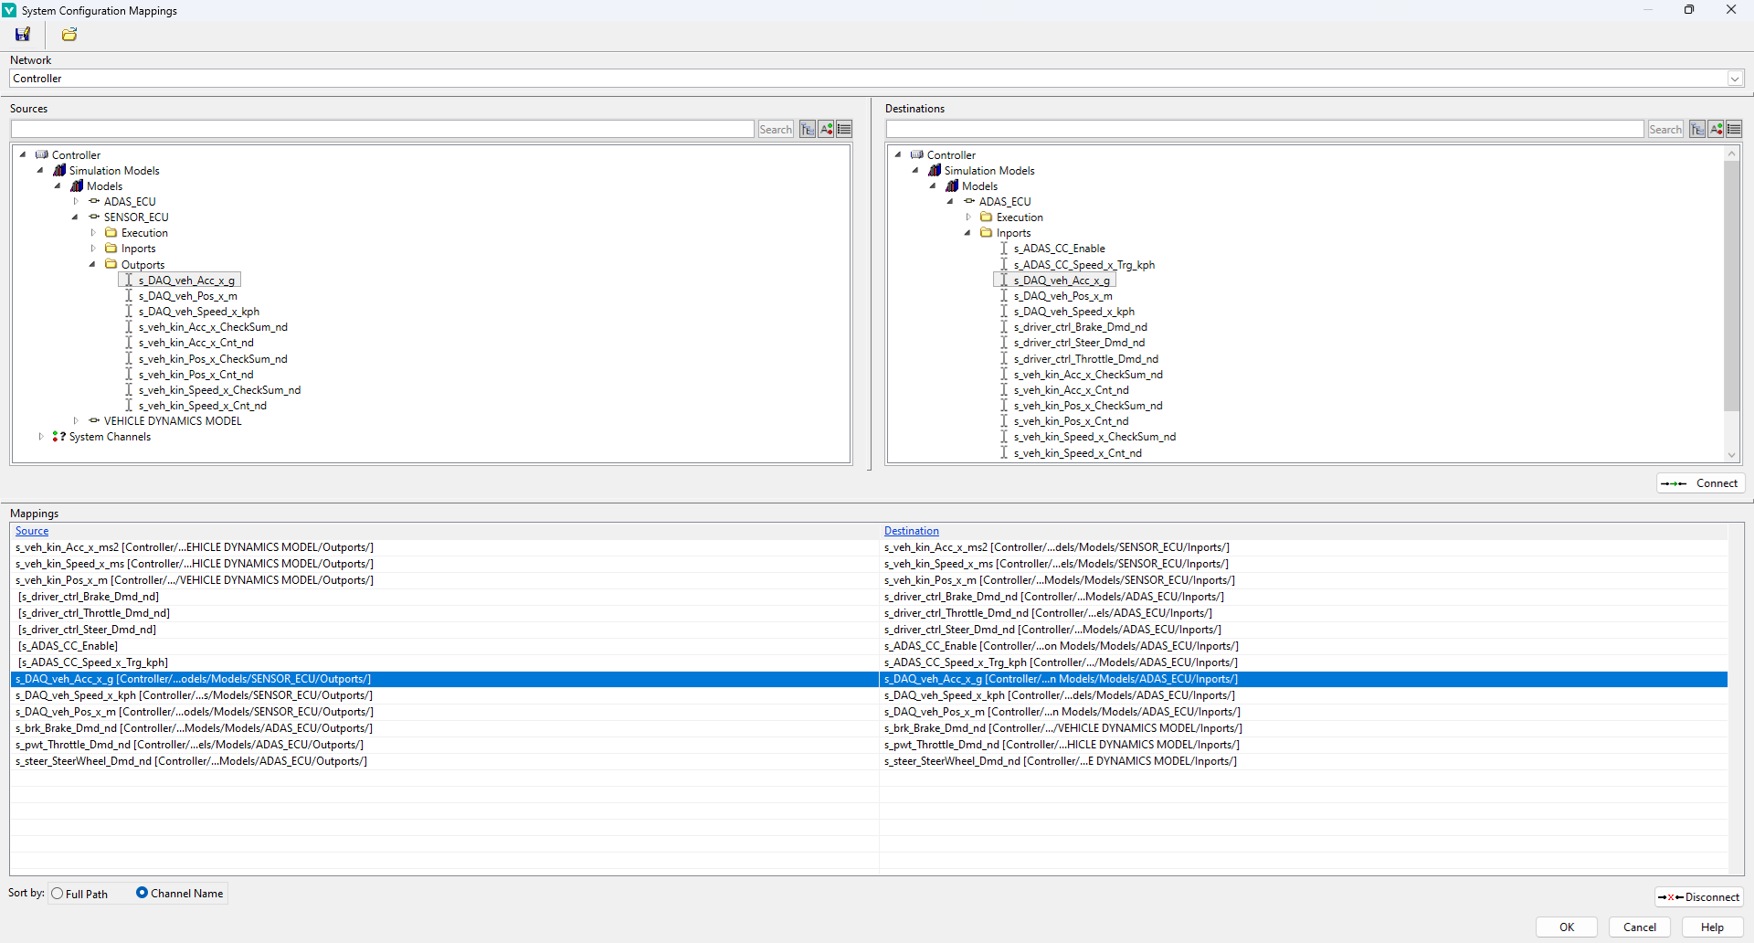Switch Sources list to tree view icon
Image resolution: width=1754 pixels, height=943 pixels.
coord(808,130)
